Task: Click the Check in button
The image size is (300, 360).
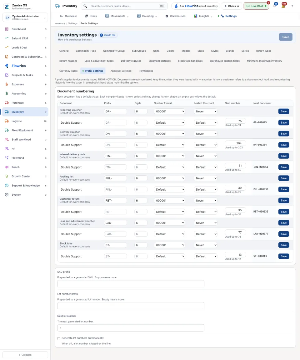Action: [x=232, y=6]
